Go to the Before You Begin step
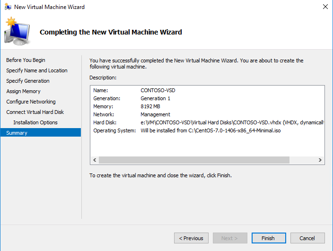This screenshot has height=251, width=333. click(26, 60)
